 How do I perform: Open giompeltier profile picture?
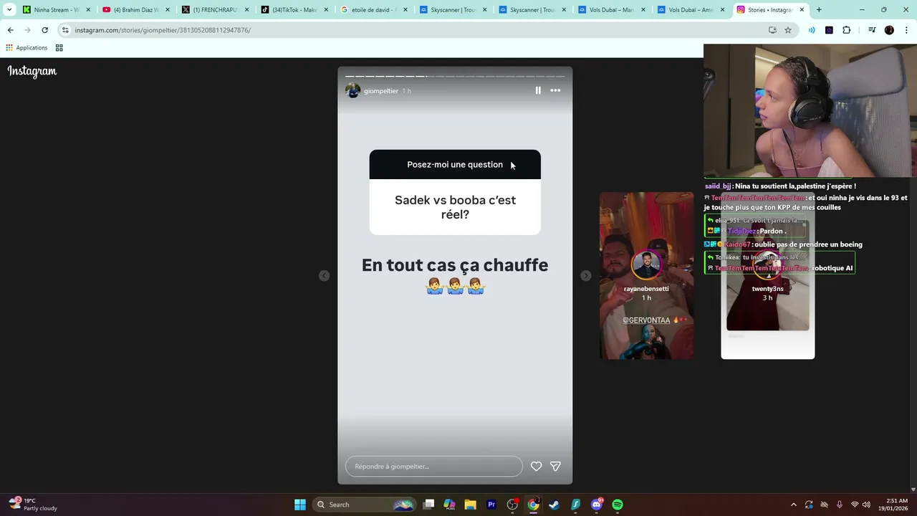pyautogui.click(x=352, y=91)
